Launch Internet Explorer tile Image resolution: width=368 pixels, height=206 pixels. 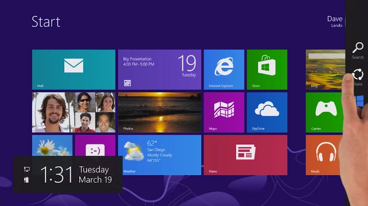tap(224, 69)
